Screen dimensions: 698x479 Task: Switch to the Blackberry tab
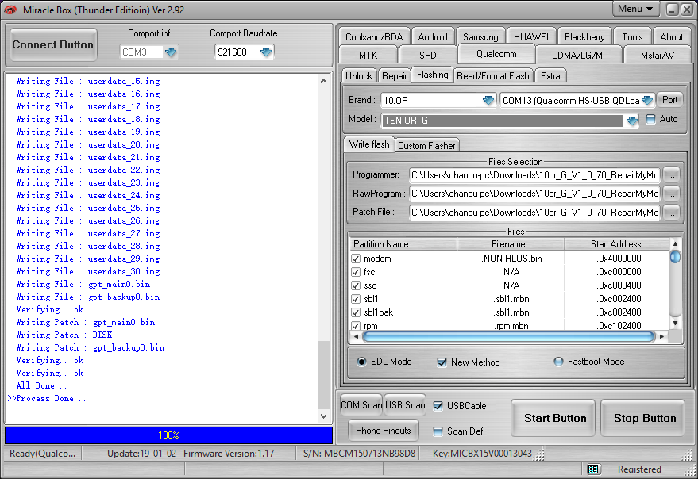[x=584, y=37]
